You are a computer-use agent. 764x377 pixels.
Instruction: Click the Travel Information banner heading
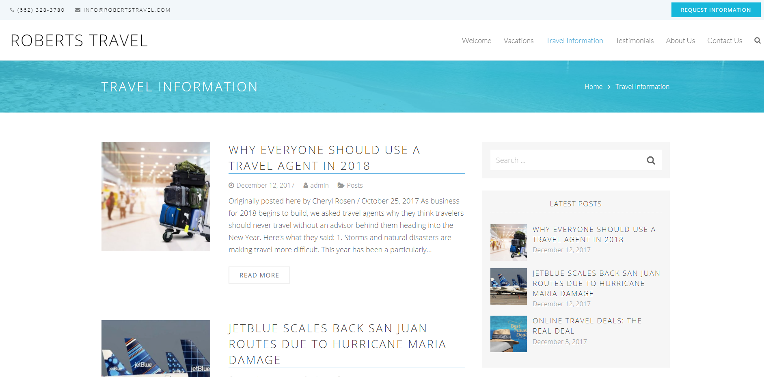(x=179, y=87)
